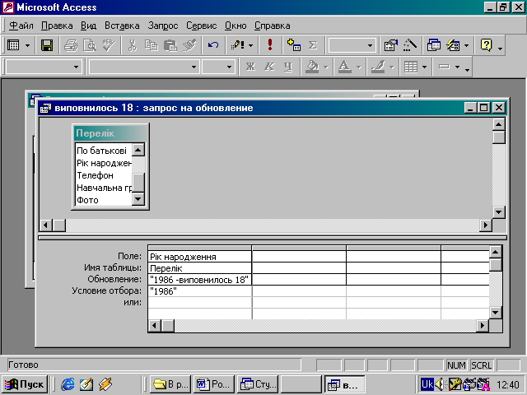
Task: Click the View datasheet icon
Action: 13,45
